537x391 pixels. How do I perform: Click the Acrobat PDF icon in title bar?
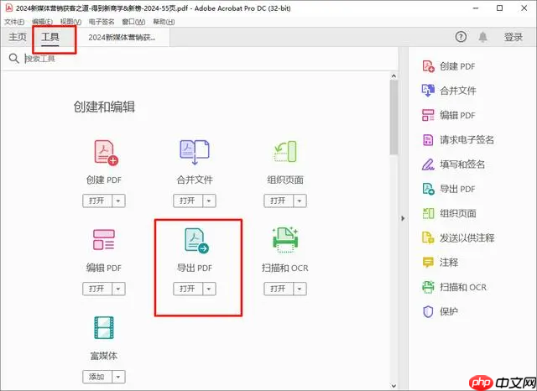pyautogui.click(x=8, y=8)
